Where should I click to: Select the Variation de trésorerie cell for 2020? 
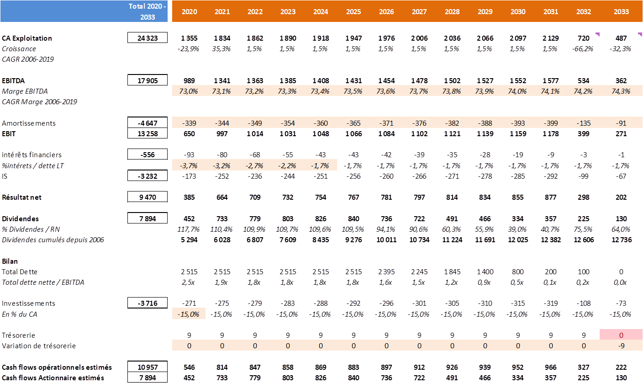coord(189,346)
